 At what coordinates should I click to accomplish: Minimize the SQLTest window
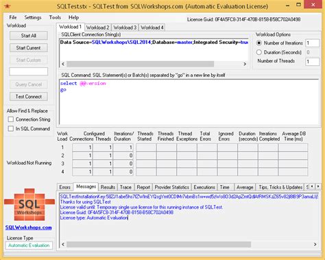click(288, 5)
